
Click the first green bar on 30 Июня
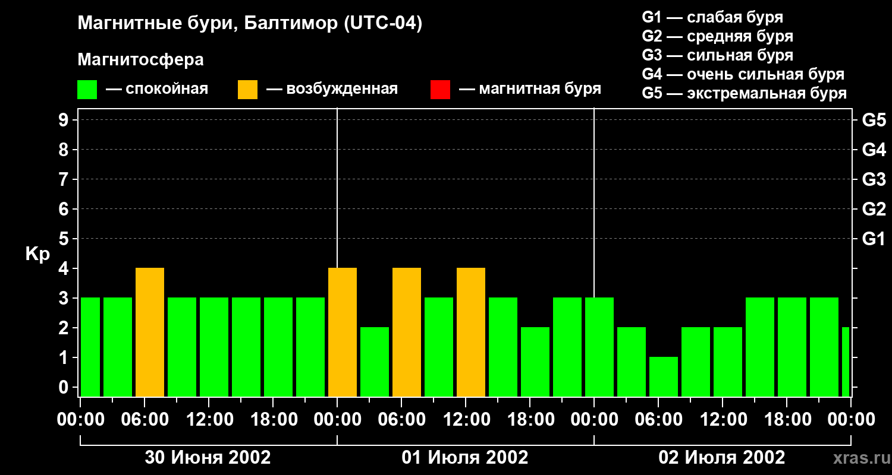90,347
